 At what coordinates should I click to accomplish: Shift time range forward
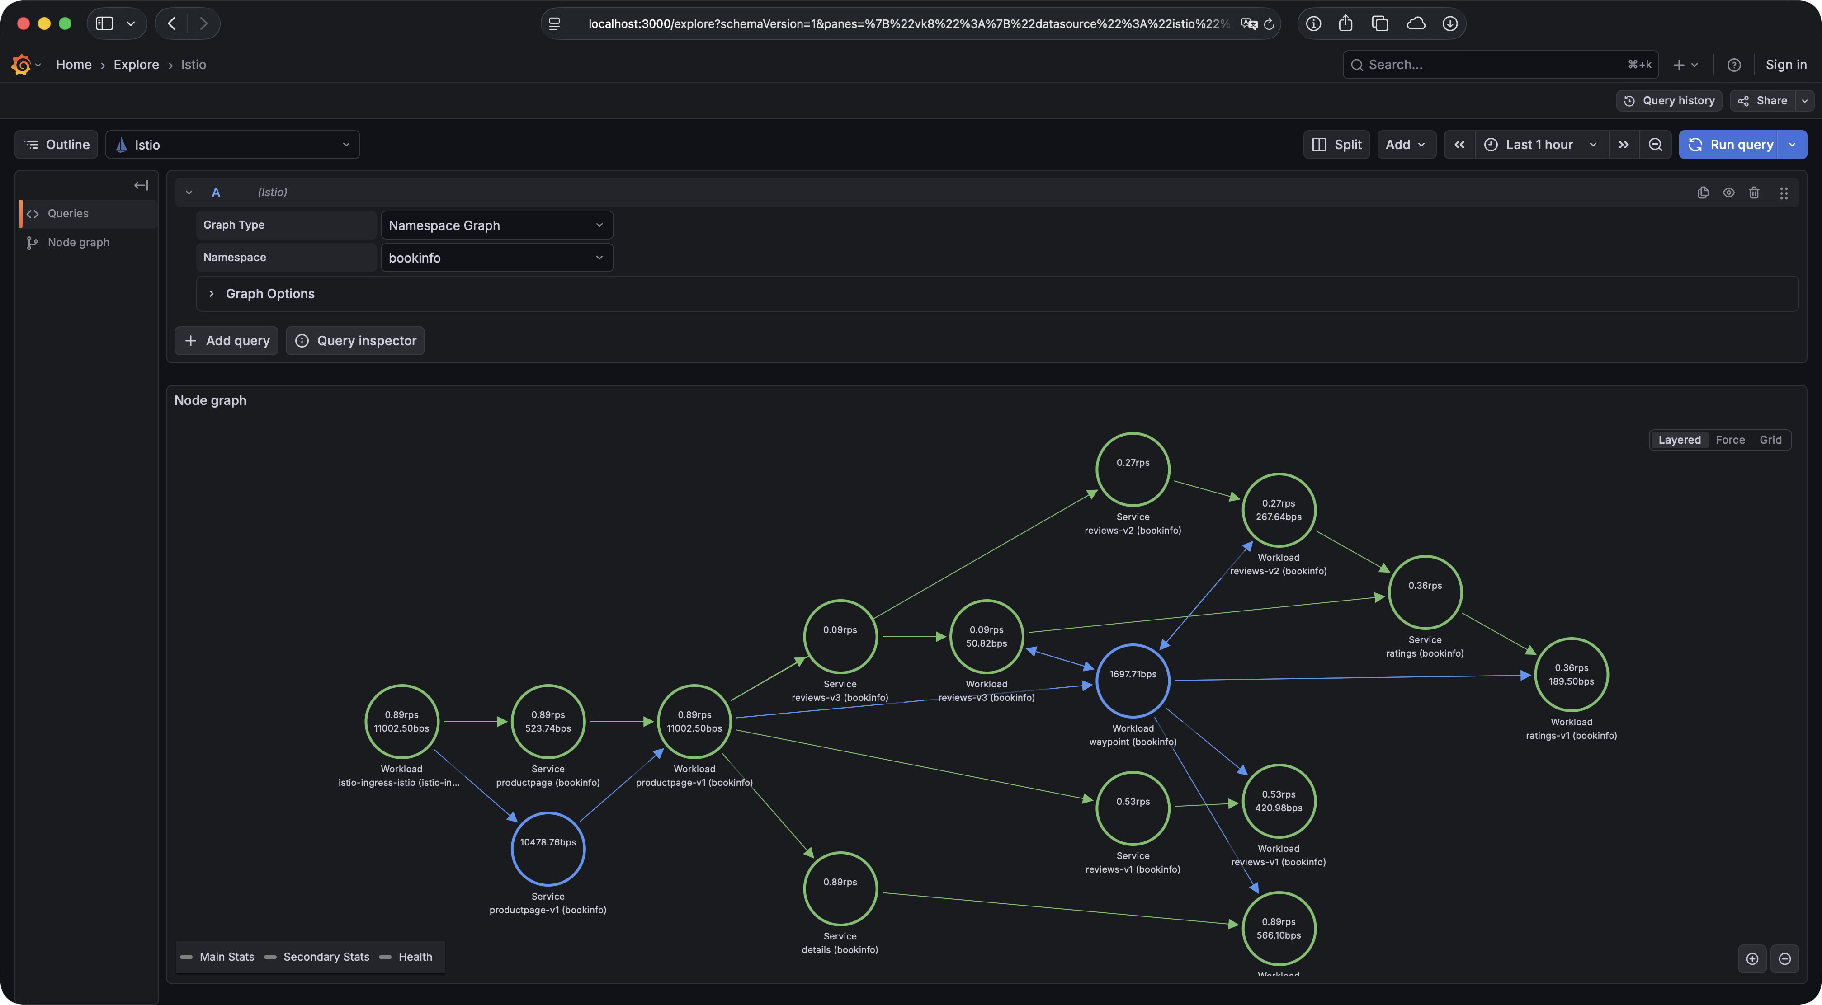click(1624, 144)
